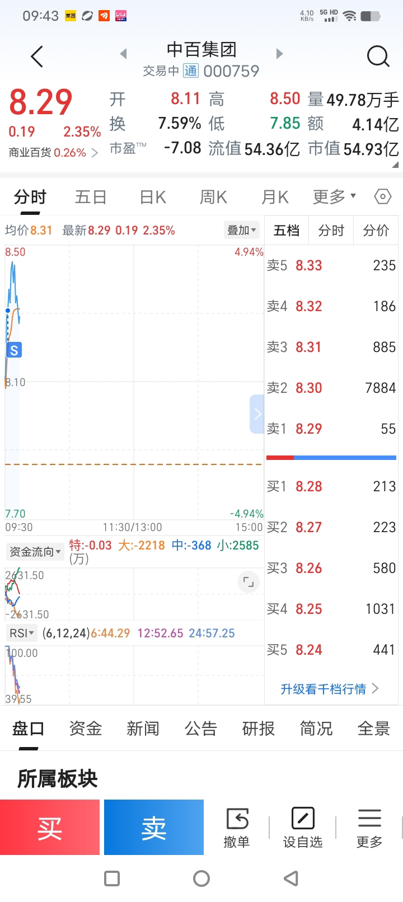Switch to 研报 bottom tab
This screenshot has width=403, height=902.
click(x=259, y=729)
